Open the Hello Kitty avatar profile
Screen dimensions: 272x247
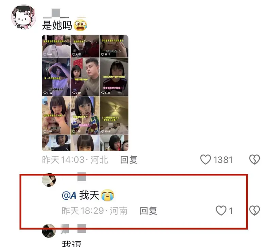tap(24, 17)
